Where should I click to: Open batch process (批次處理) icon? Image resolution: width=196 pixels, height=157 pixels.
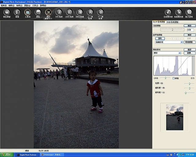[189, 12]
